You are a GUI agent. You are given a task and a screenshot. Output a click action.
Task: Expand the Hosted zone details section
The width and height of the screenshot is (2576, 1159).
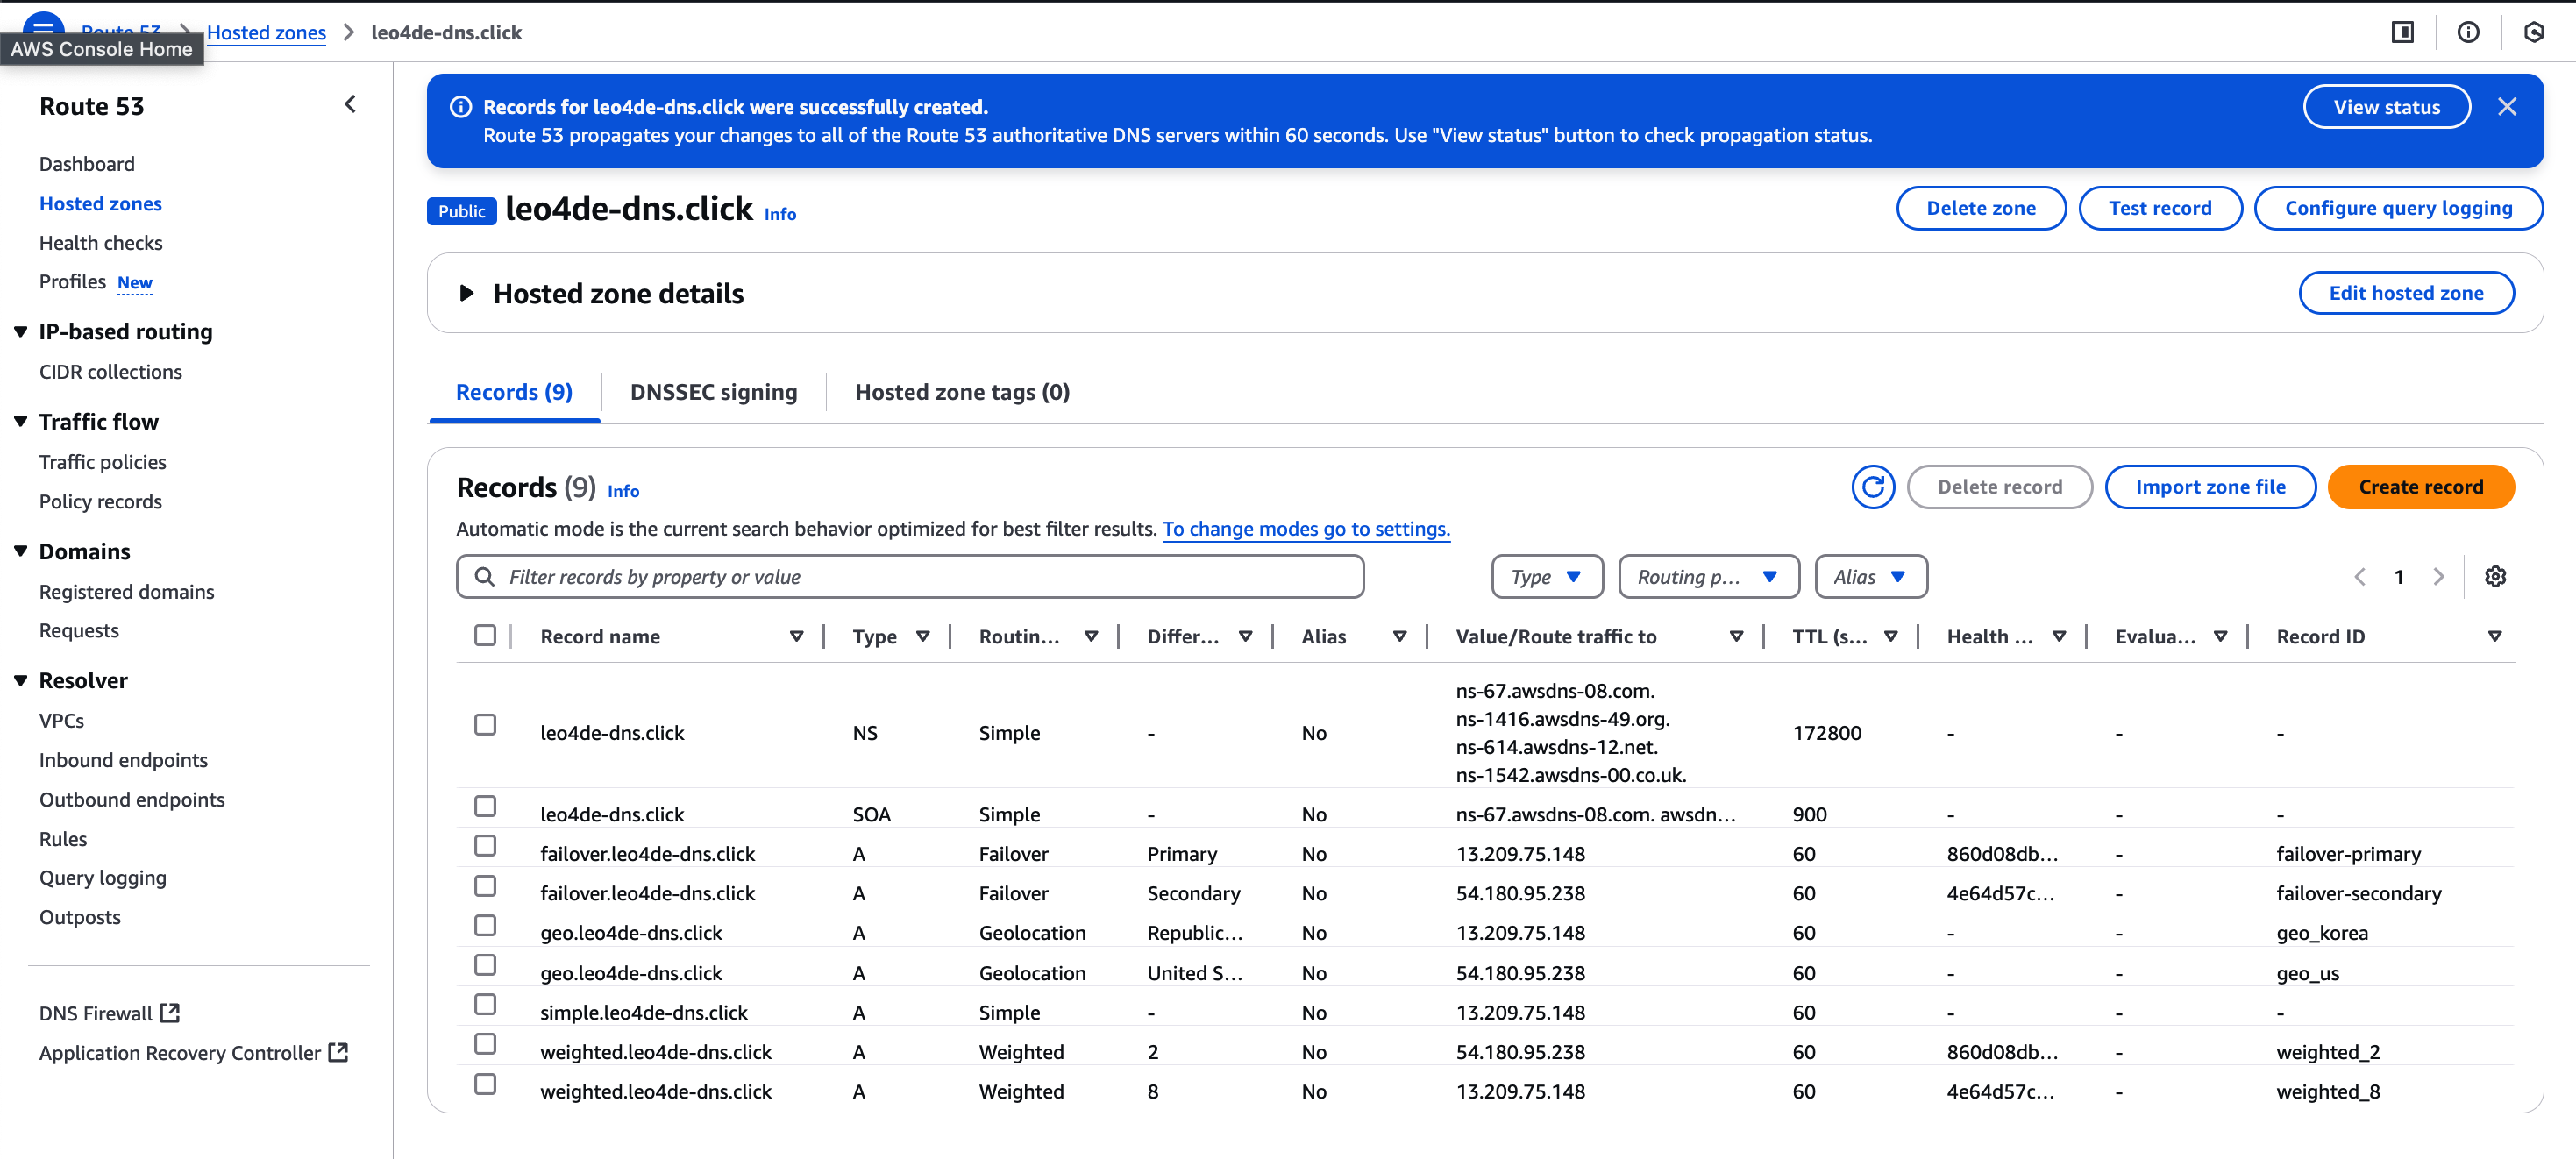click(467, 292)
